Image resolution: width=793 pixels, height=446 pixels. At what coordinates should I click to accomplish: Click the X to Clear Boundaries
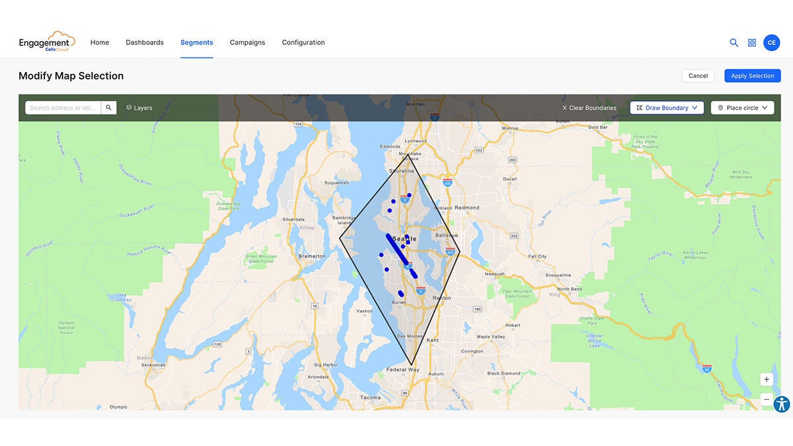(x=563, y=107)
